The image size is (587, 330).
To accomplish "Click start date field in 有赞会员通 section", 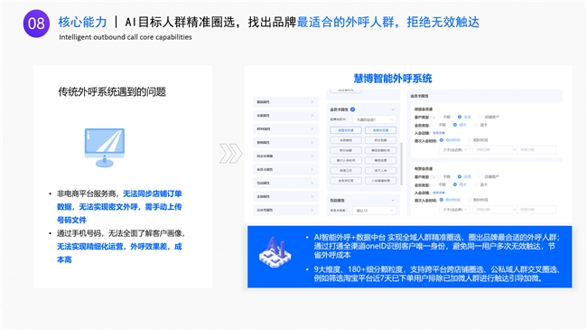I will click(492, 209).
